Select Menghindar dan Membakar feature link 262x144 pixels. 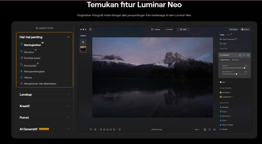(x=40, y=84)
